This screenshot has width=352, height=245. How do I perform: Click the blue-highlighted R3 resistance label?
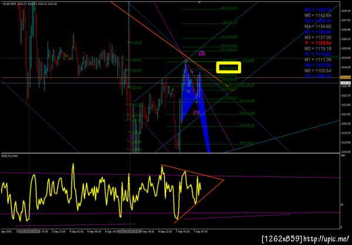tap(318, 10)
